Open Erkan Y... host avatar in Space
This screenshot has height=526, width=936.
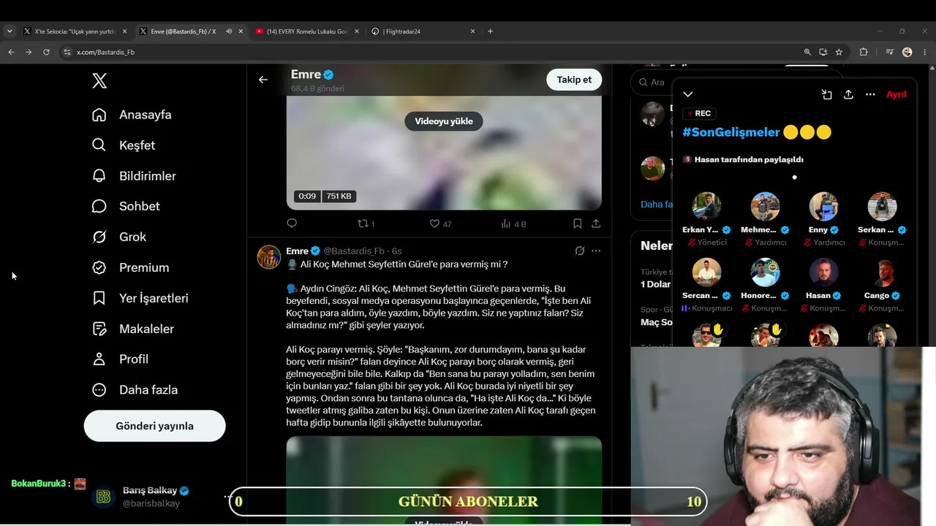[706, 207]
